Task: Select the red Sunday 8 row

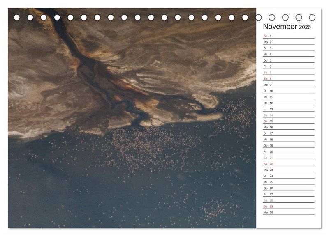Action: click(x=288, y=79)
